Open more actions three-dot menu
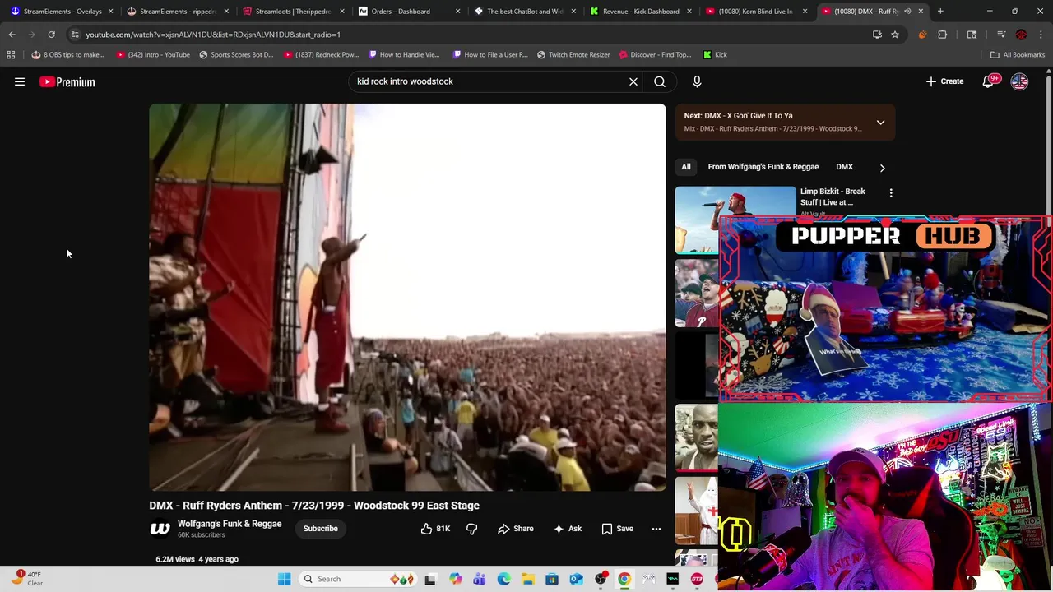Image resolution: width=1053 pixels, height=592 pixels. (x=656, y=529)
